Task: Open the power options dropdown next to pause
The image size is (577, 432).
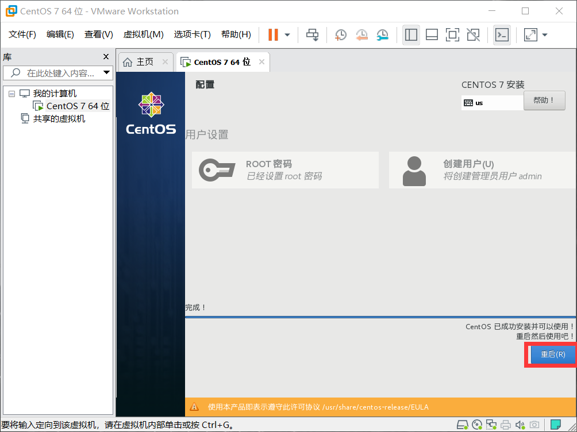Action: [x=287, y=35]
